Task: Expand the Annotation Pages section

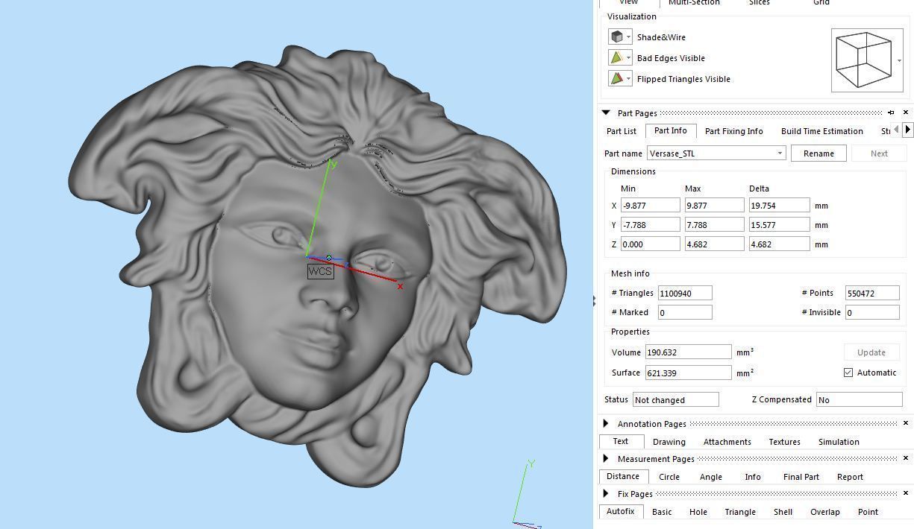Action: (x=606, y=423)
